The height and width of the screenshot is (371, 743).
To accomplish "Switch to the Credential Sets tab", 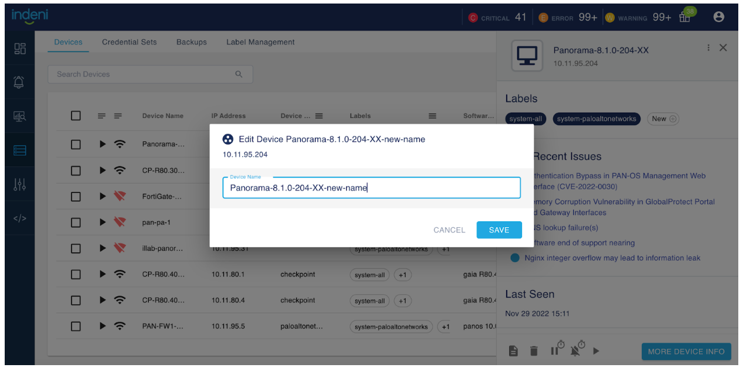I will (x=129, y=42).
